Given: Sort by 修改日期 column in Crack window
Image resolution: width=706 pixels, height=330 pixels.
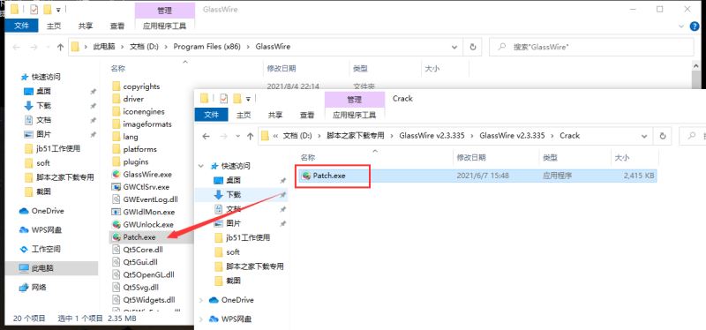Looking at the screenshot, I should (471, 158).
